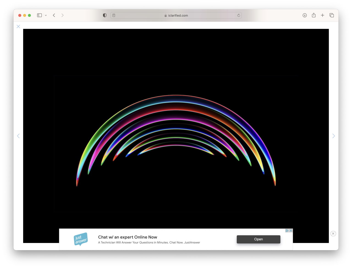Show the Downloads list
Image resolution: width=352 pixels, height=268 pixels.
click(x=304, y=15)
